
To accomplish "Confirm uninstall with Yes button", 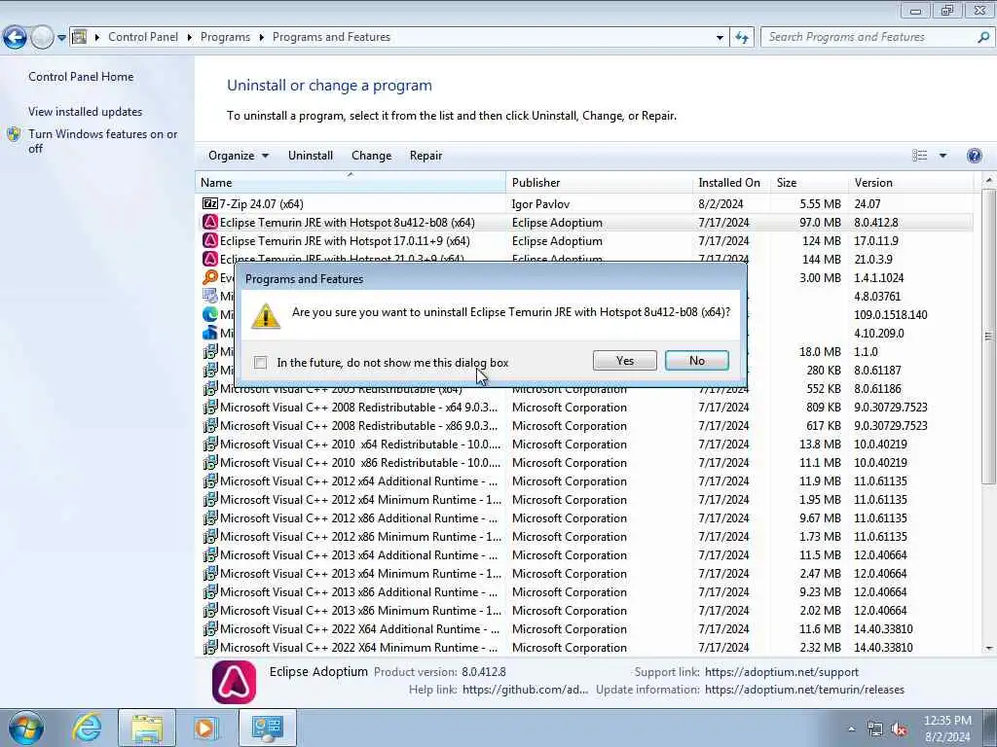I will 624,361.
